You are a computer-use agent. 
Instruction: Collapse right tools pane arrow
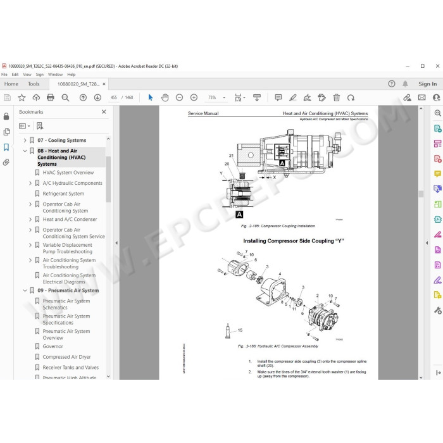(x=427, y=243)
